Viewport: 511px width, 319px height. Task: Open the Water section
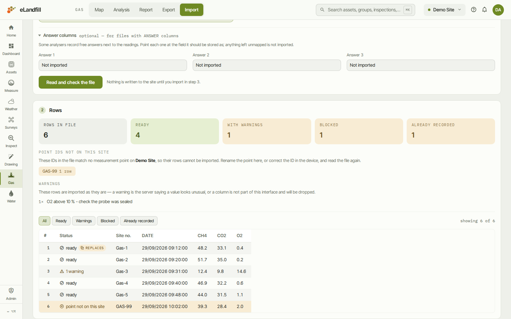(x=11, y=197)
